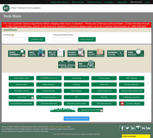Open the Leave a message chat widget
Viewport: 153px width, 138px height.
136,136
